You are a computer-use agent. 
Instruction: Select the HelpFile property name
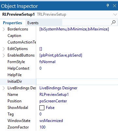(15, 75)
